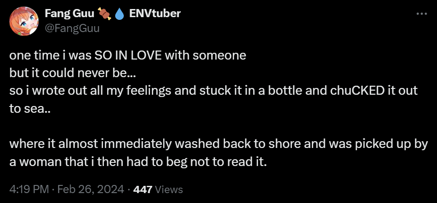Screen dimensions: 437x203
Task: Click the word "bottle" in the tweet
Action: click(x=285, y=91)
